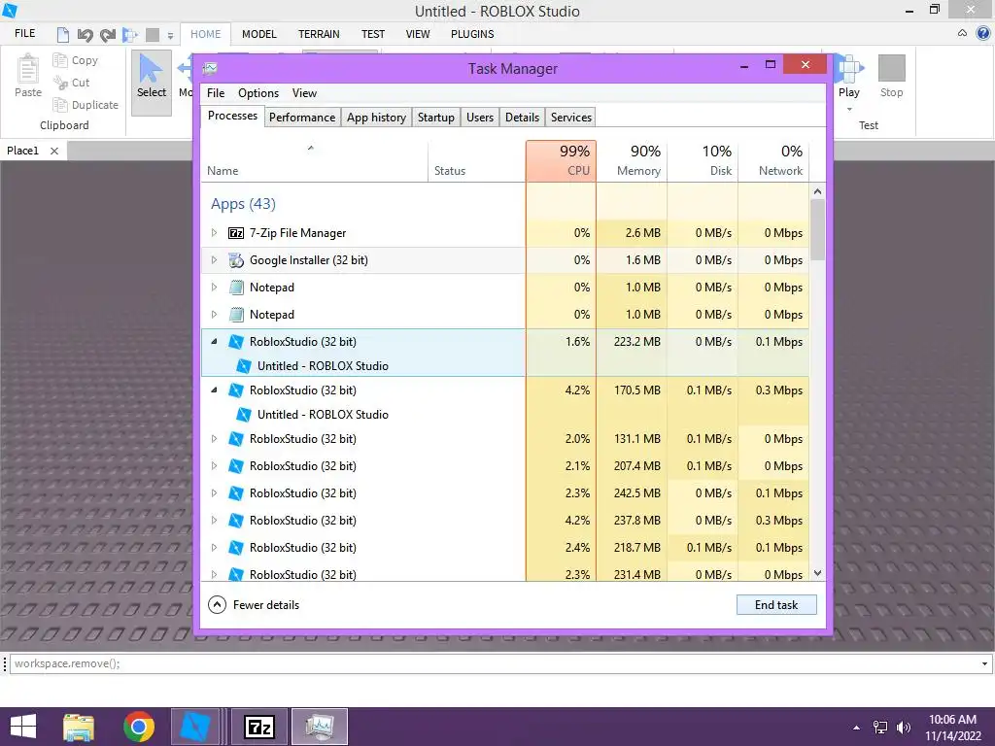Screen dimensions: 995x746
Task: Select the RobloxStudio process using 237.8 MB
Action: pos(505,521)
